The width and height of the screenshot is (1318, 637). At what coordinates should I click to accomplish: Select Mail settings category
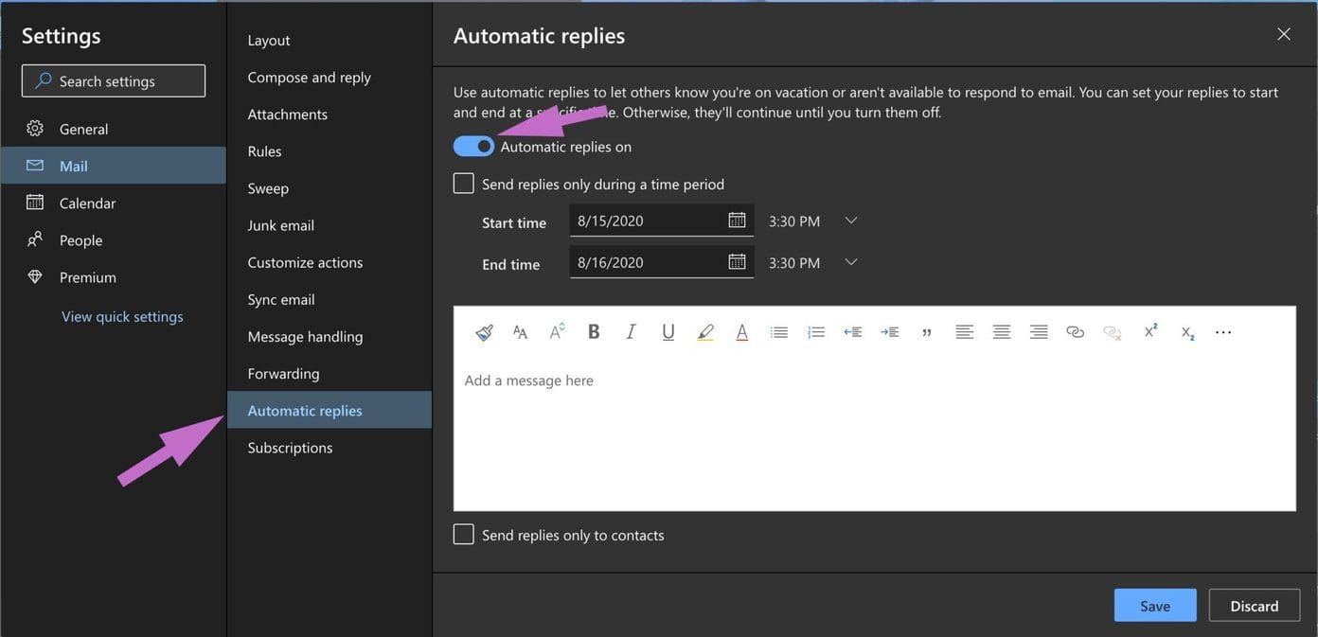113,166
